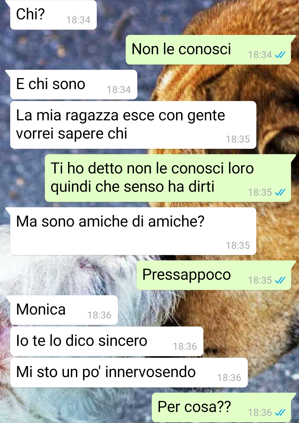Tap read ticks on "Ti ho detto" message
This screenshot has width=299, height=423.
tap(280, 192)
